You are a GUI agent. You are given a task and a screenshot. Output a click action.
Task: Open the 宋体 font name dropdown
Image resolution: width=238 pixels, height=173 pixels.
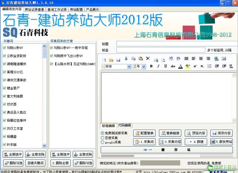pos(129,66)
